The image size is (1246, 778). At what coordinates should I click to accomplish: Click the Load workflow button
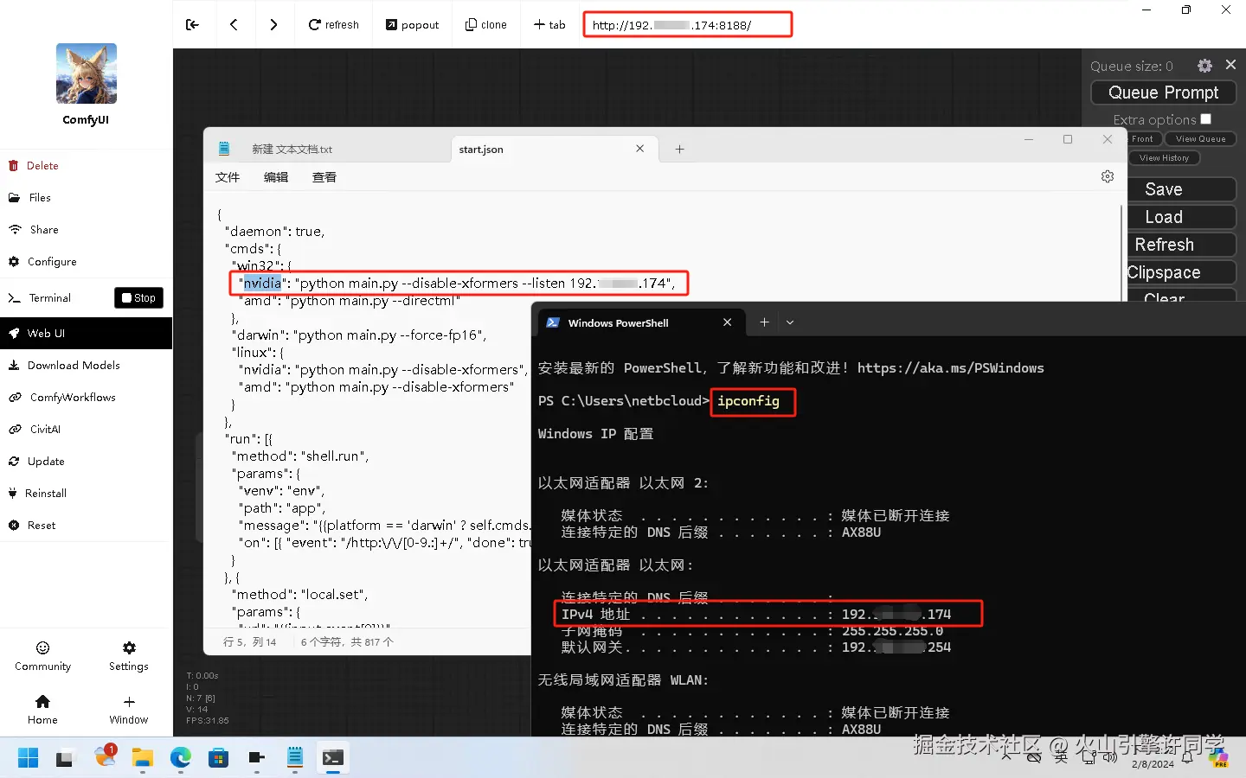click(1181, 217)
